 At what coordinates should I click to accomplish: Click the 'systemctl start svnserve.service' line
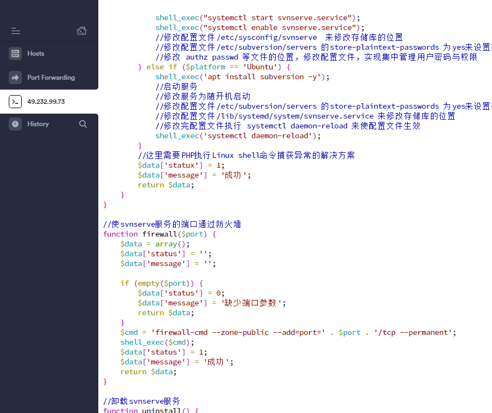[x=259, y=17]
